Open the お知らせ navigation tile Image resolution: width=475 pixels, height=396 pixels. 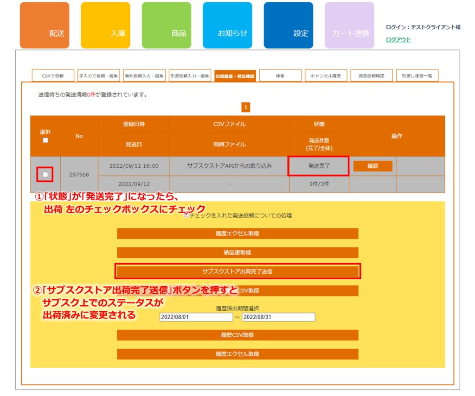coord(227,25)
